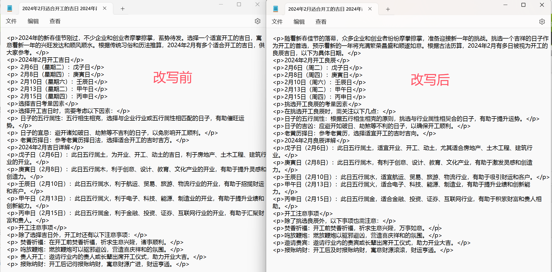The width and height of the screenshot is (552, 272).
Task: Click Notepad app icon in right window
Action: pos(276,9)
